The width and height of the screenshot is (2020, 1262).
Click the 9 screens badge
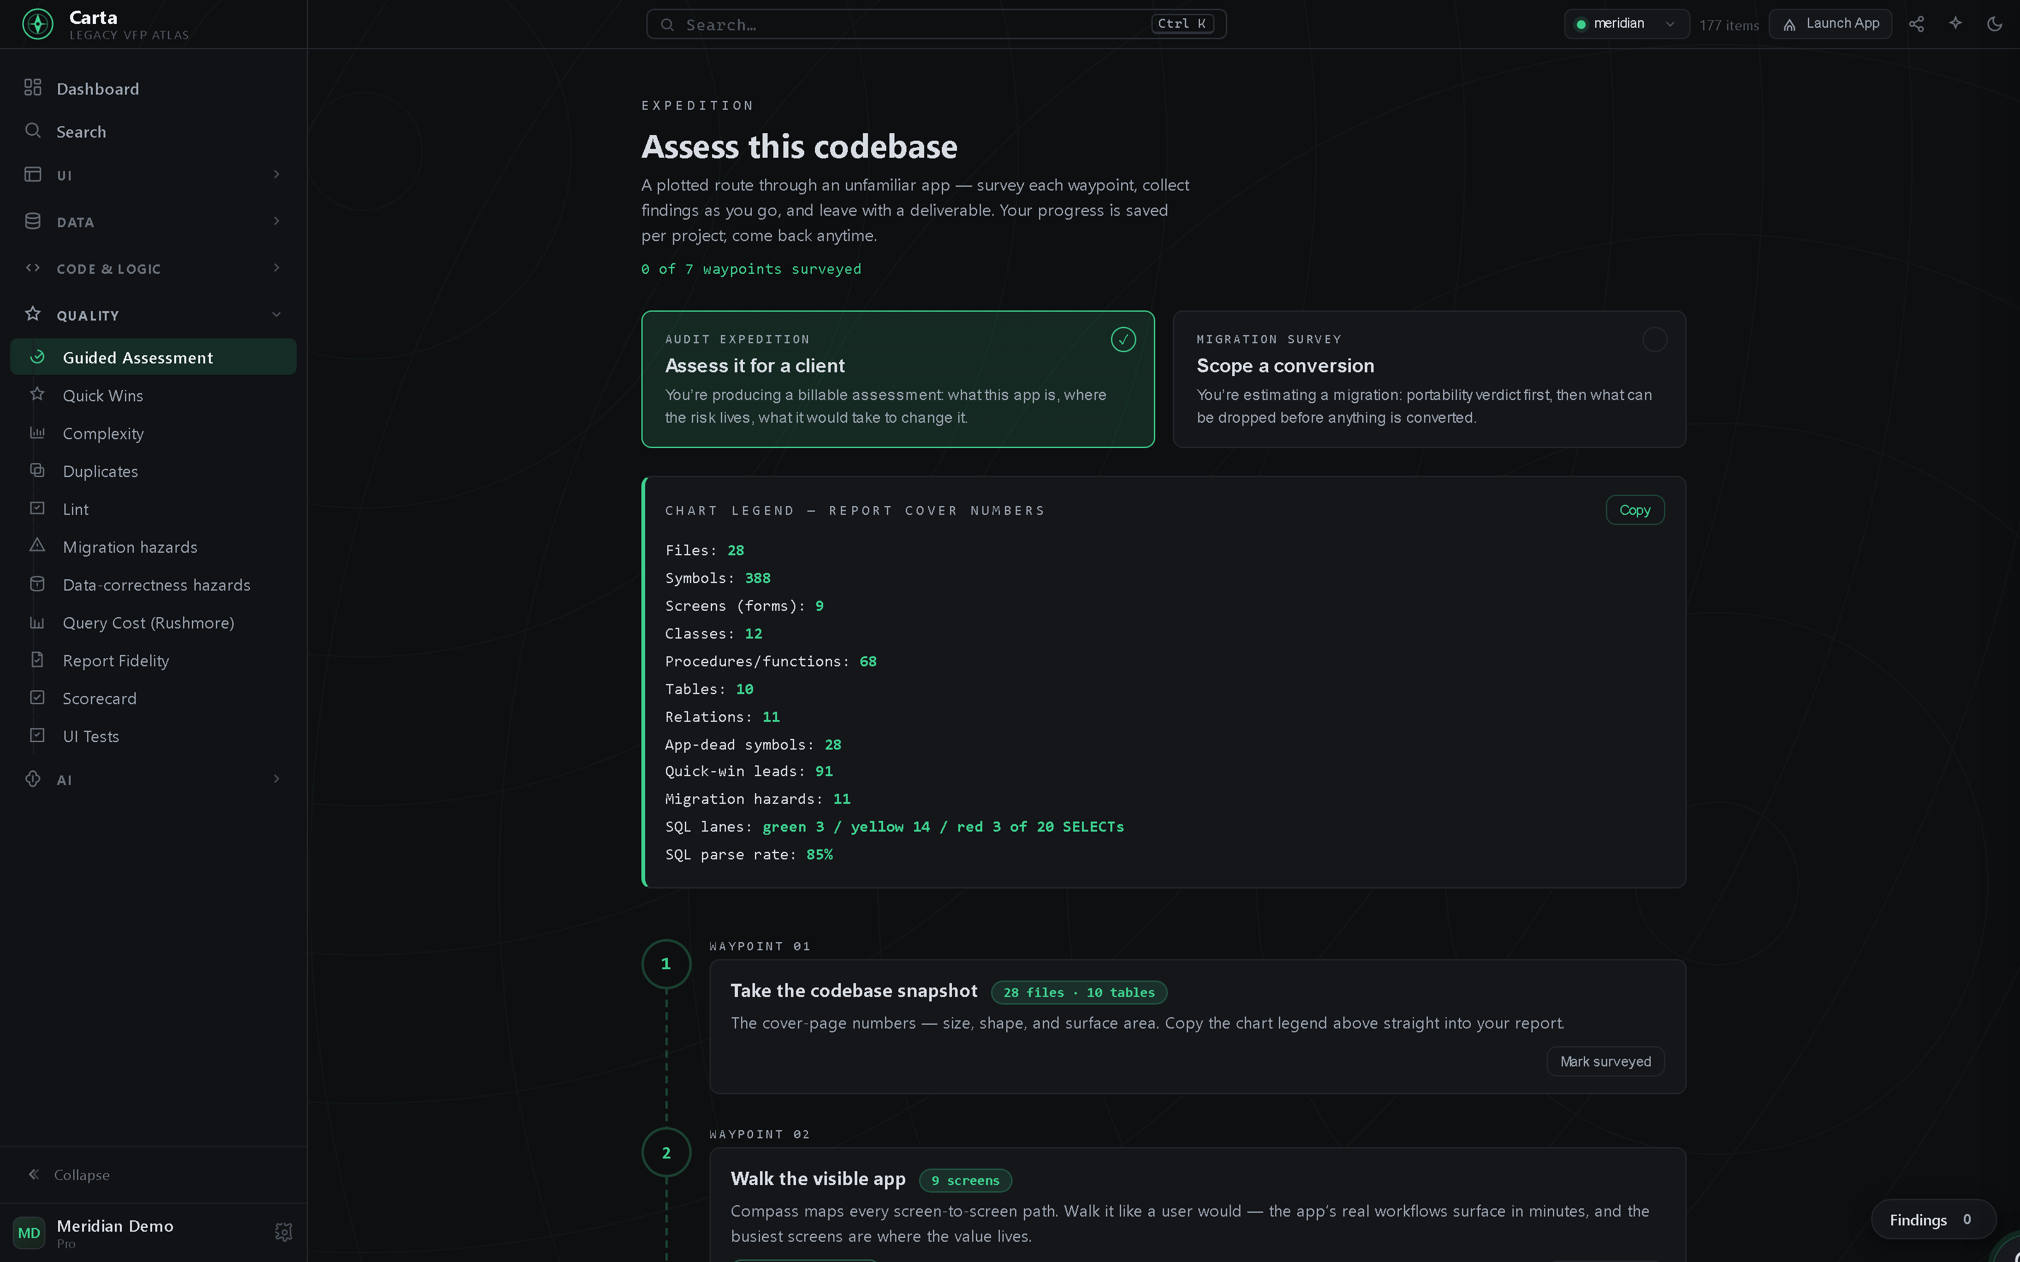point(965,1180)
